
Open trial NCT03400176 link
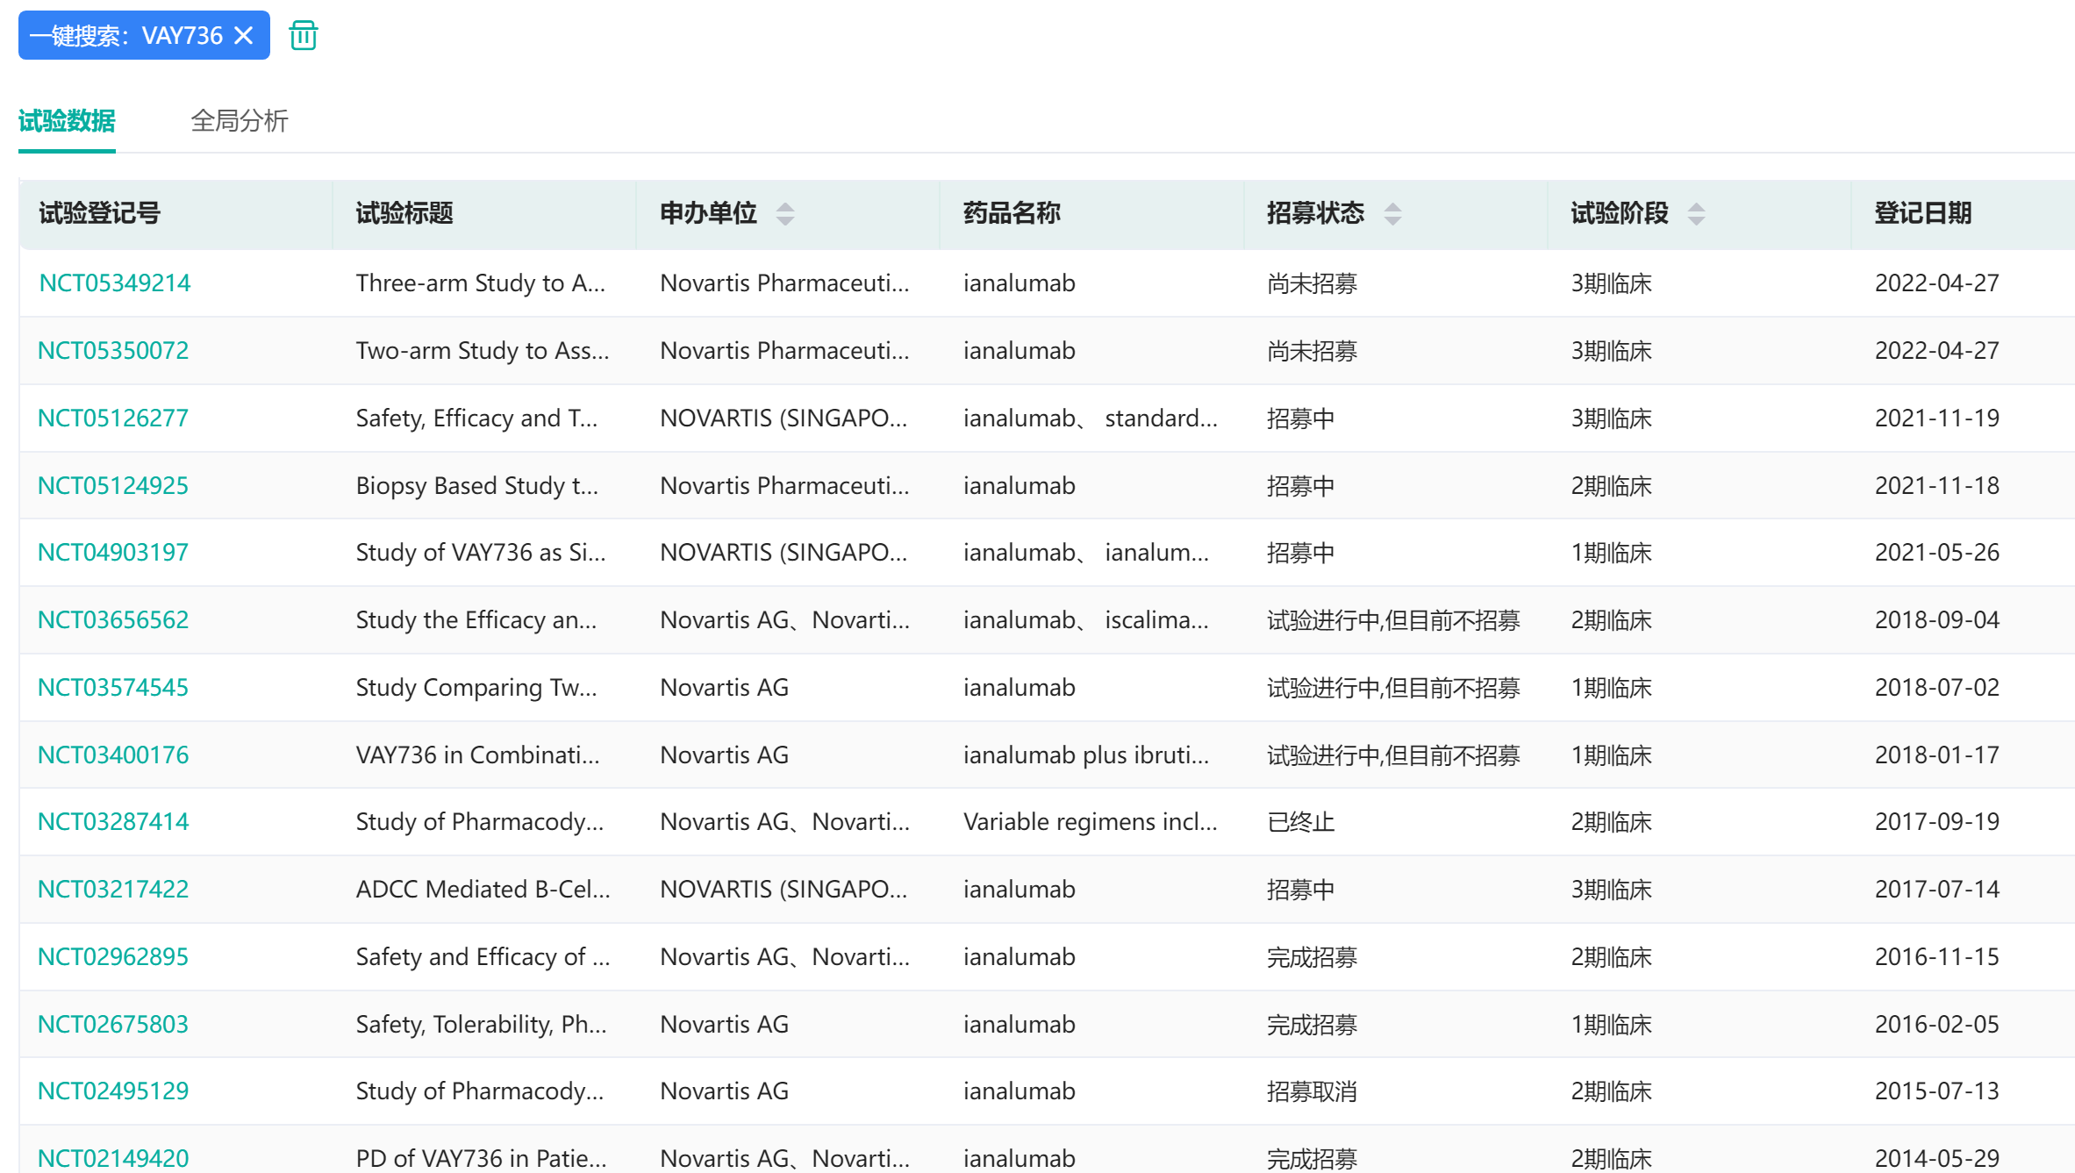pyautogui.click(x=113, y=755)
